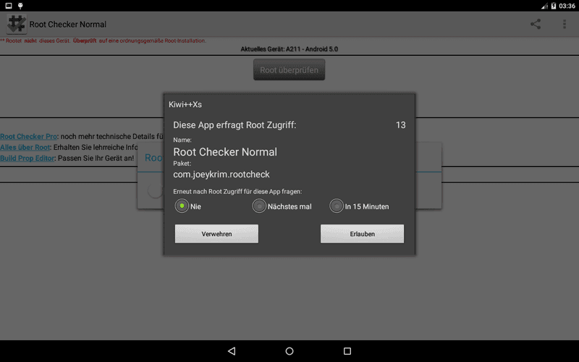Viewport: 579px width, 362px height.
Task: Deny root access with Verwehren button
Action: (216, 234)
